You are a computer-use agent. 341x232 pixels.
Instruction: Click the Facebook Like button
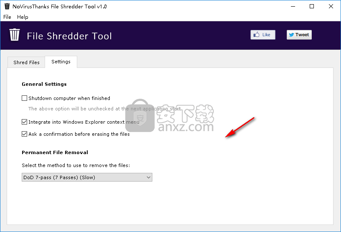263,35
